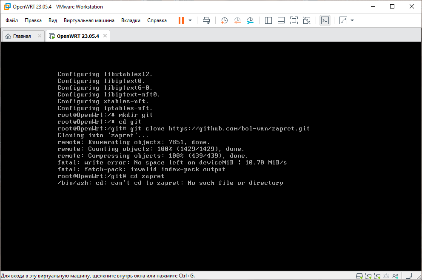The width and height of the screenshot is (422, 280).
Task: Click the sound card user status icon
Action: point(395,276)
